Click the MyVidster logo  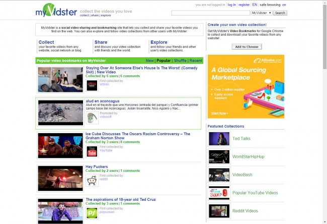(x=56, y=11)
